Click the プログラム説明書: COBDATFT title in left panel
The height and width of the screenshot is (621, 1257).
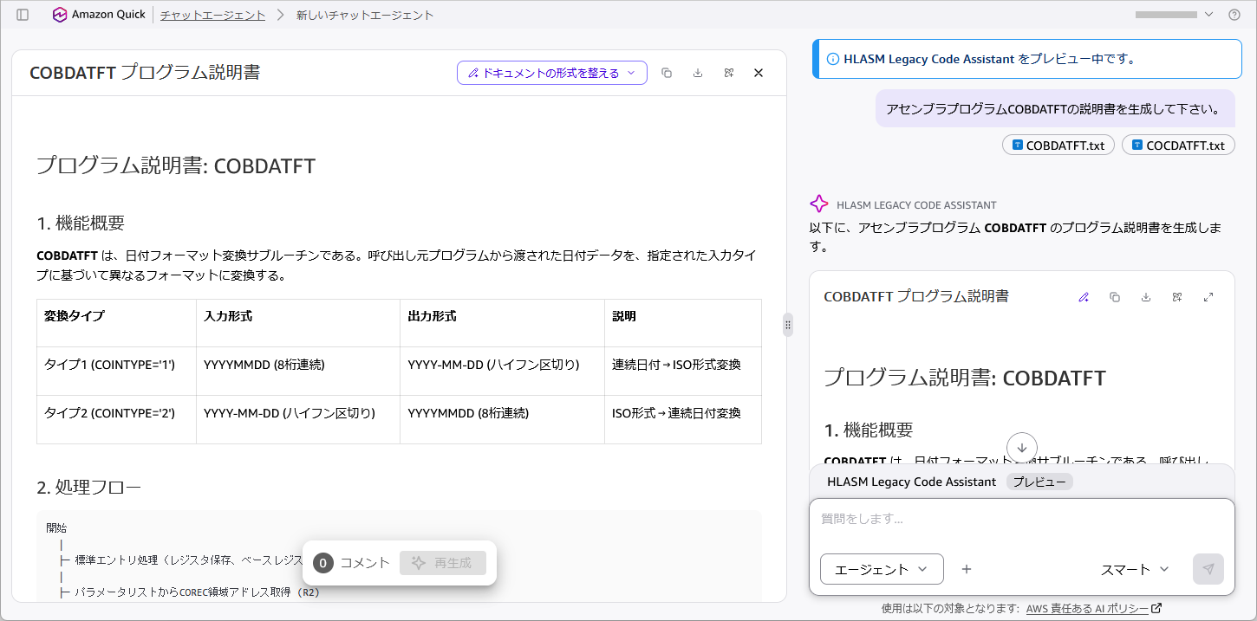[x=176, y=165]
